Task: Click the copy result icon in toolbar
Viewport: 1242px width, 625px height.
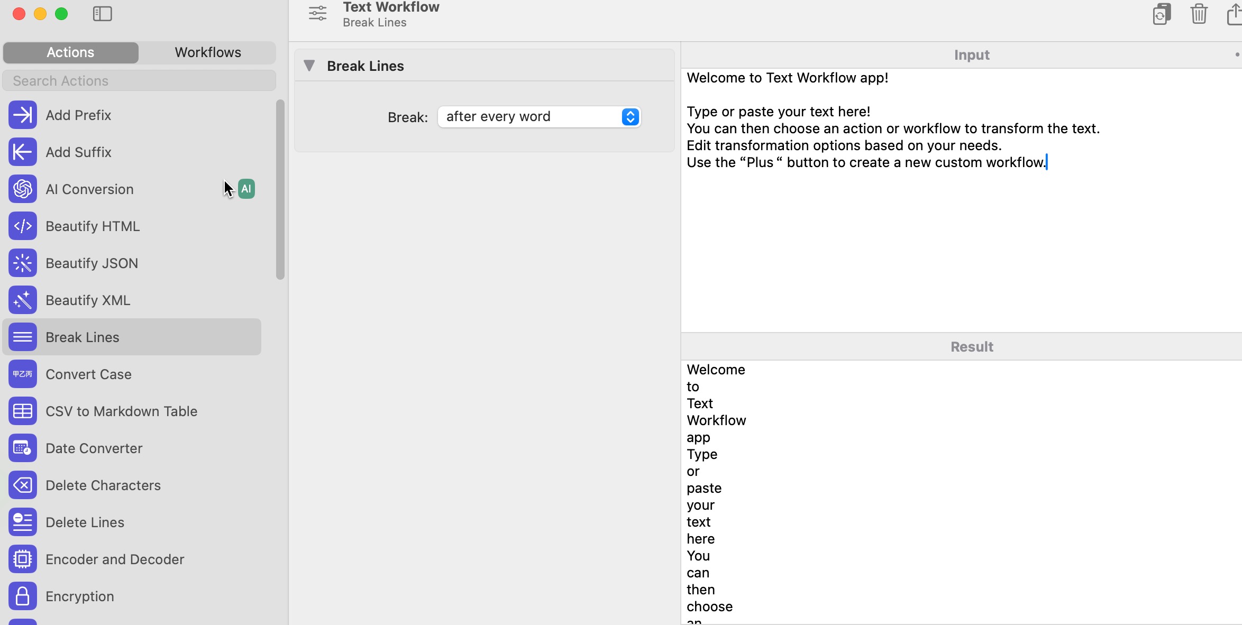Action: click(1162, 14)
